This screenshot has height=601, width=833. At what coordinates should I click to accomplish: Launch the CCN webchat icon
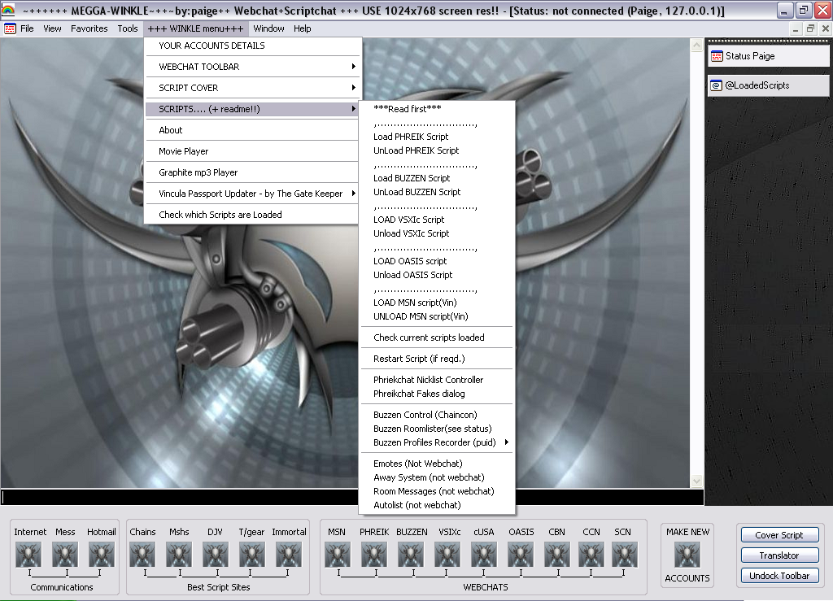[591, 555]
